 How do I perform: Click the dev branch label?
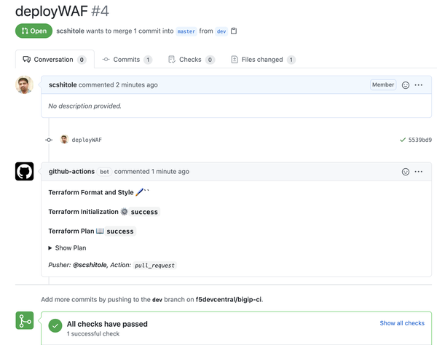click(x=221, y=31)
